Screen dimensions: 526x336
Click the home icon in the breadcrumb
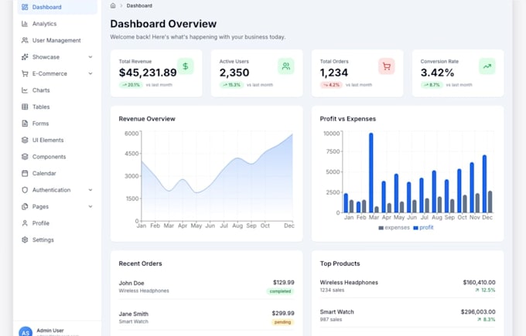click(x=113, y=5)
